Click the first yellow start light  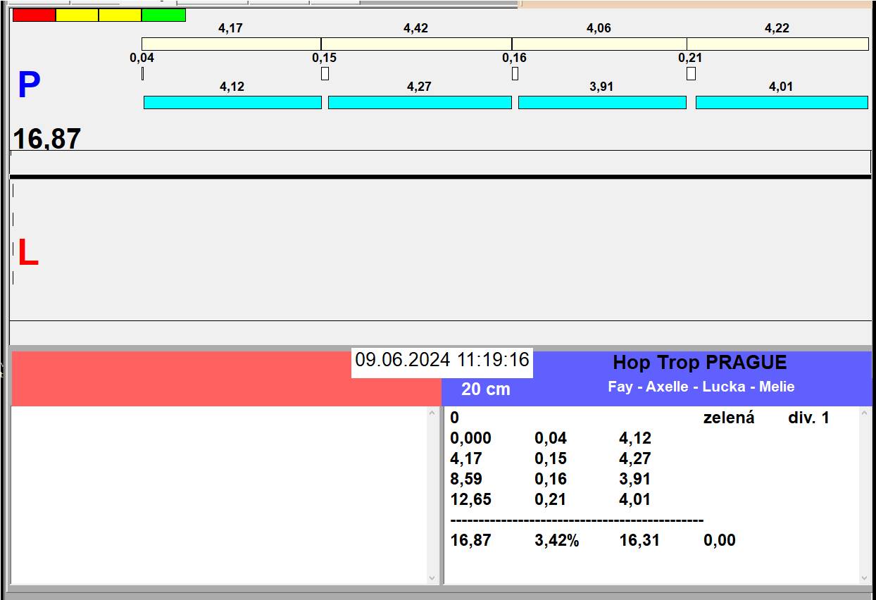click(x=77, y=15)
